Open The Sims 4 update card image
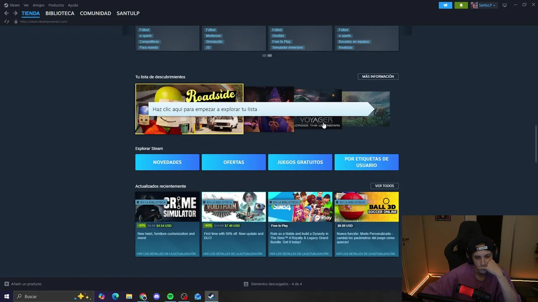 coord(300,207)
